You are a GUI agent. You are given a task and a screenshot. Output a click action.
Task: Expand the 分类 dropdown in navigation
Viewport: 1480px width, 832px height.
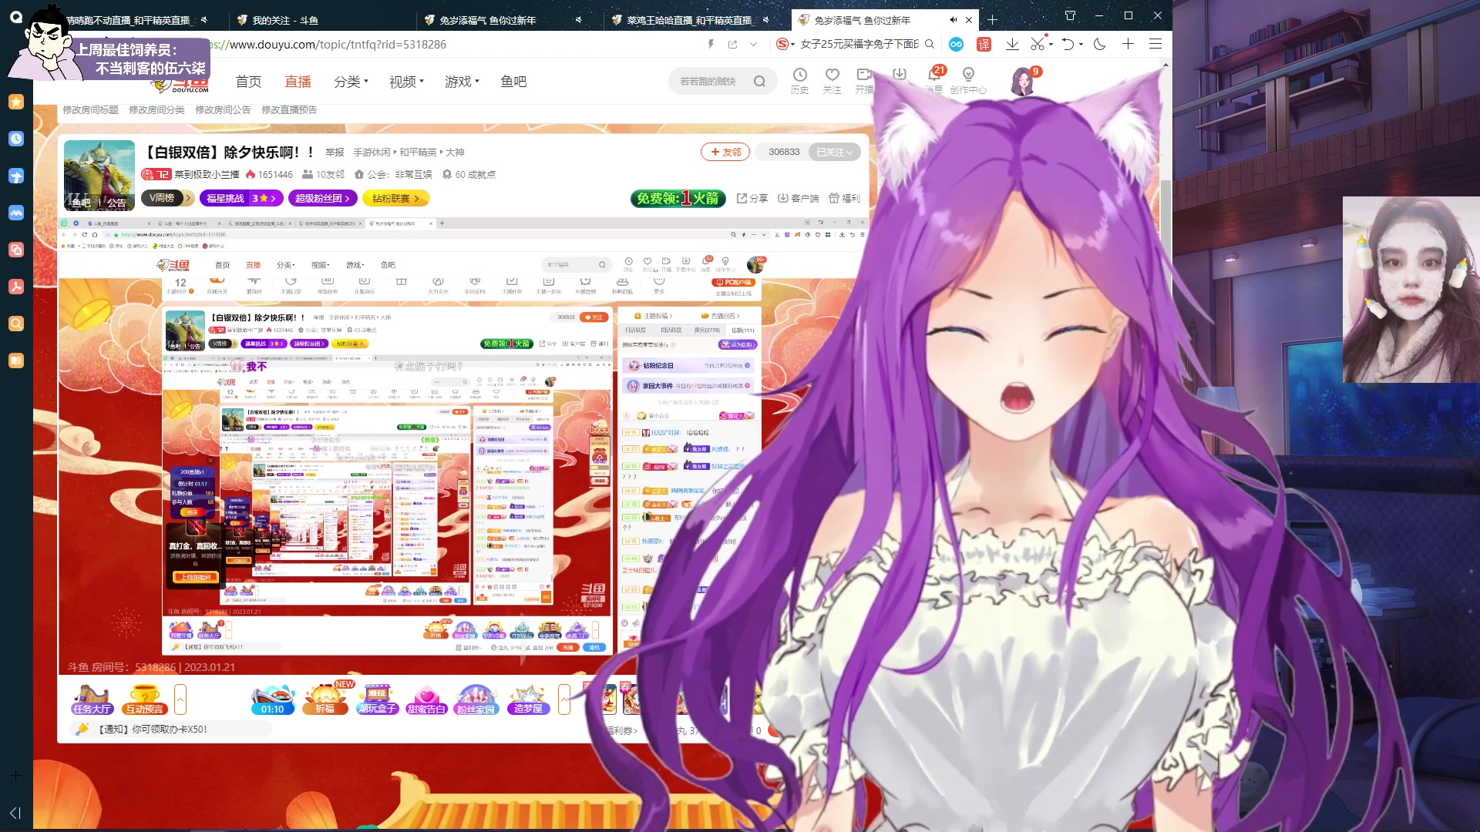point(351,81)
